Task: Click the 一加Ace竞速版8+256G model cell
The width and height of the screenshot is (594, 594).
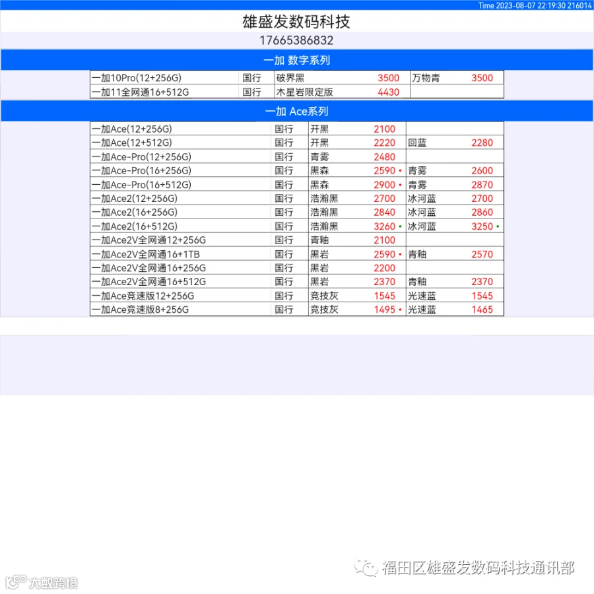Action: [180, 310]
